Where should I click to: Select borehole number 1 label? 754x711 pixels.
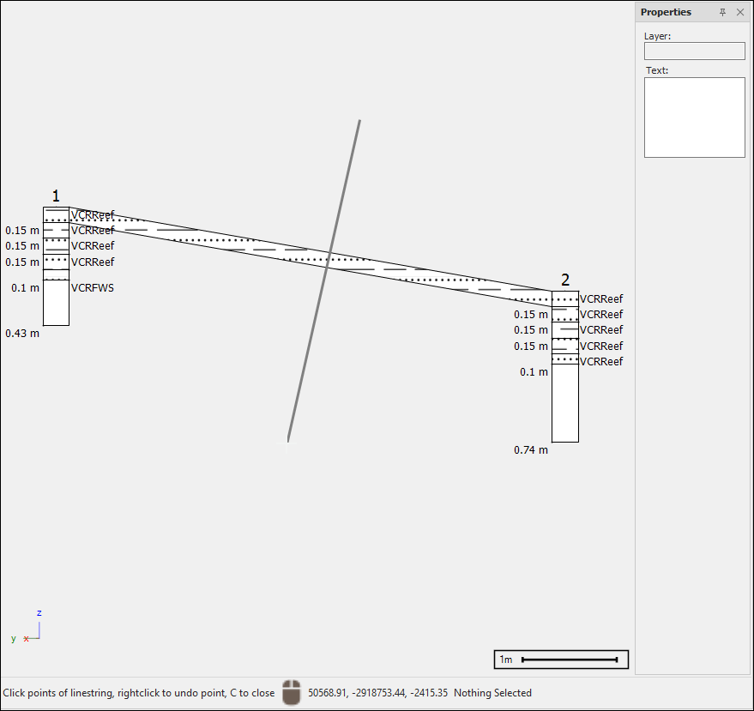tap(56, 196)
